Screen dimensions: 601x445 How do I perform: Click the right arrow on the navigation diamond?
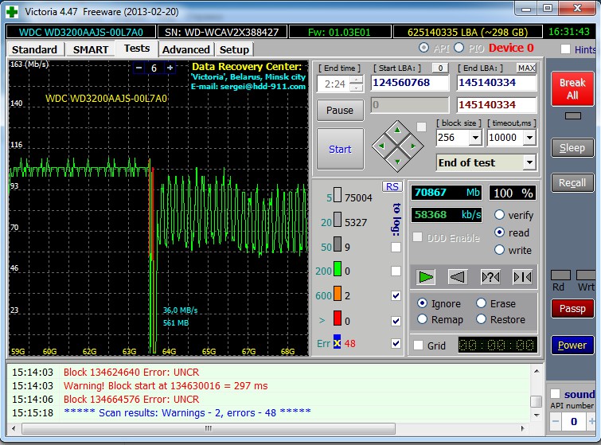(413, 146)
